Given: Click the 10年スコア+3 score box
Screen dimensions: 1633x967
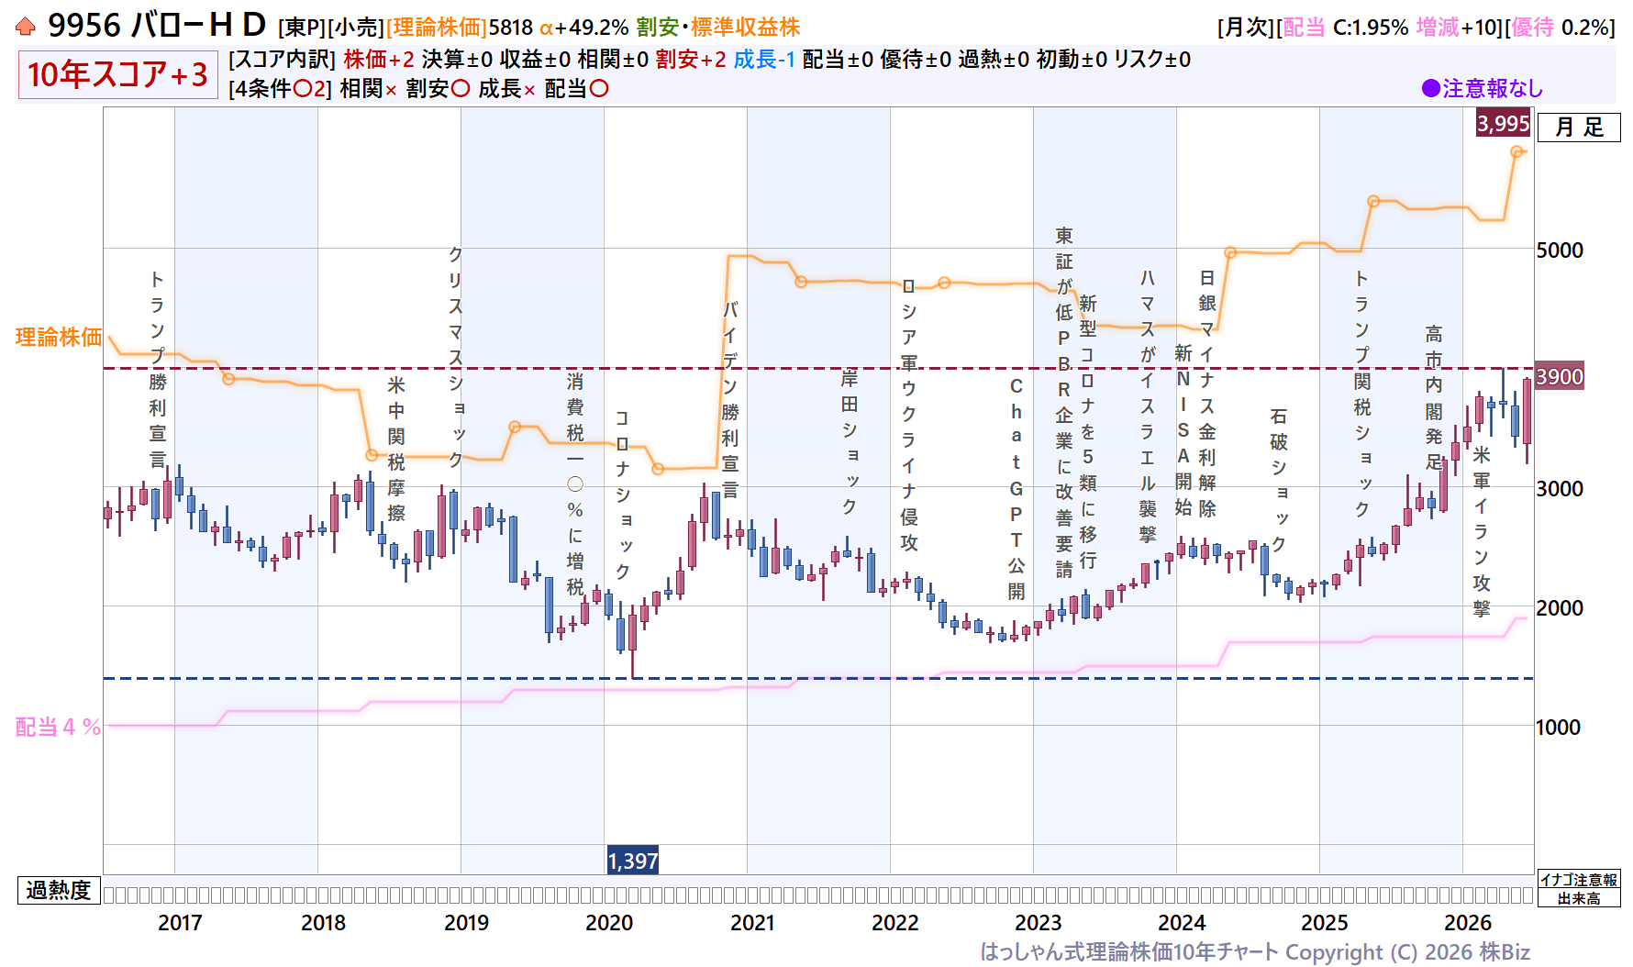Looking at the screenshot, I should coord(117,74).
